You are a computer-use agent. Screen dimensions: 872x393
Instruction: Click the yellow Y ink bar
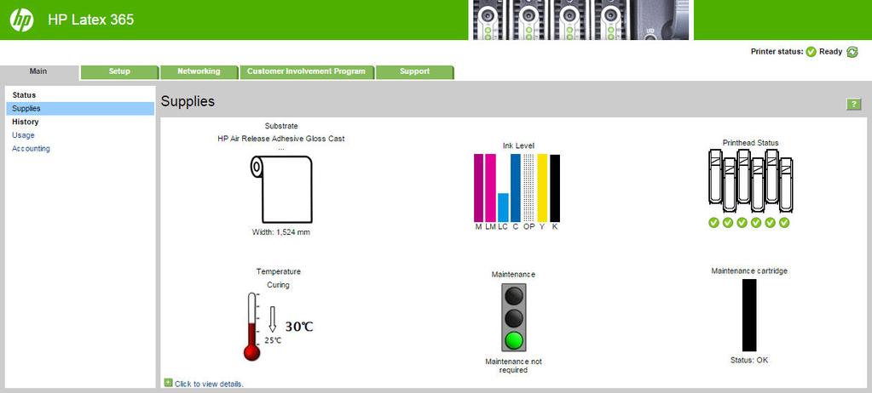(x=542, y=188)
